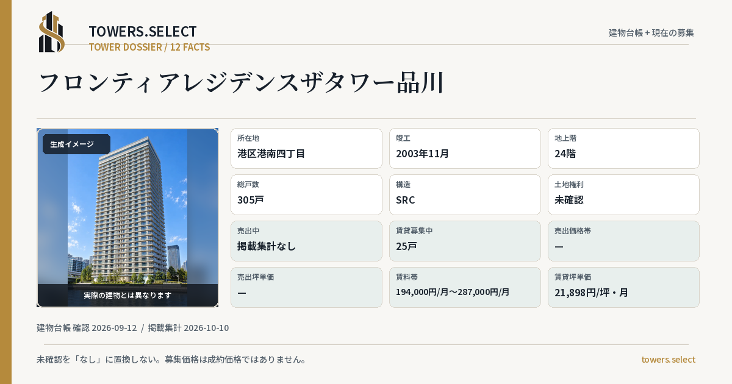Open the generated tower building image
The height and width of the screenshot is (384, 732).
click(x=127, y=218)
